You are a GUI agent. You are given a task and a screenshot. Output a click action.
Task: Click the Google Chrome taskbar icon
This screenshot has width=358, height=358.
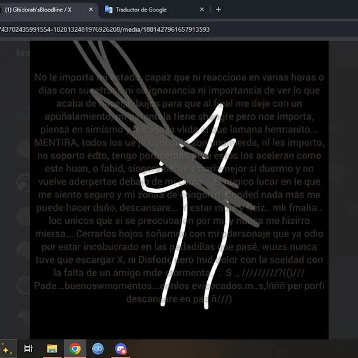pos(75,348)
